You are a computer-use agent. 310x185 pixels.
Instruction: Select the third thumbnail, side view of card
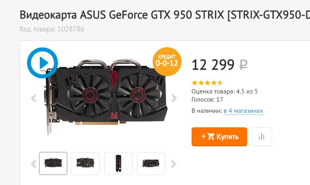118,163
